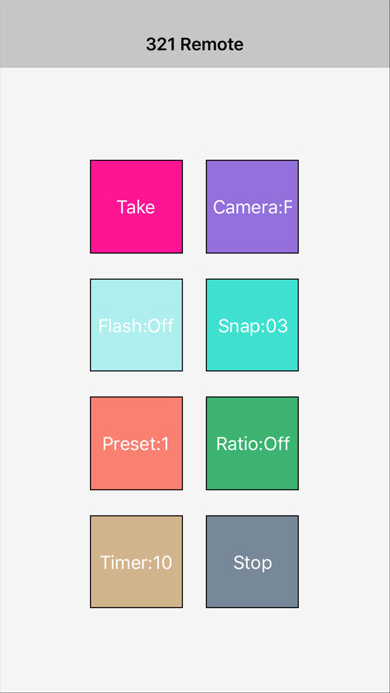The height and width of the screenshot is (693, 390).
Task: Cycle the Preset:1 option
Action: (x=136, y=443)
